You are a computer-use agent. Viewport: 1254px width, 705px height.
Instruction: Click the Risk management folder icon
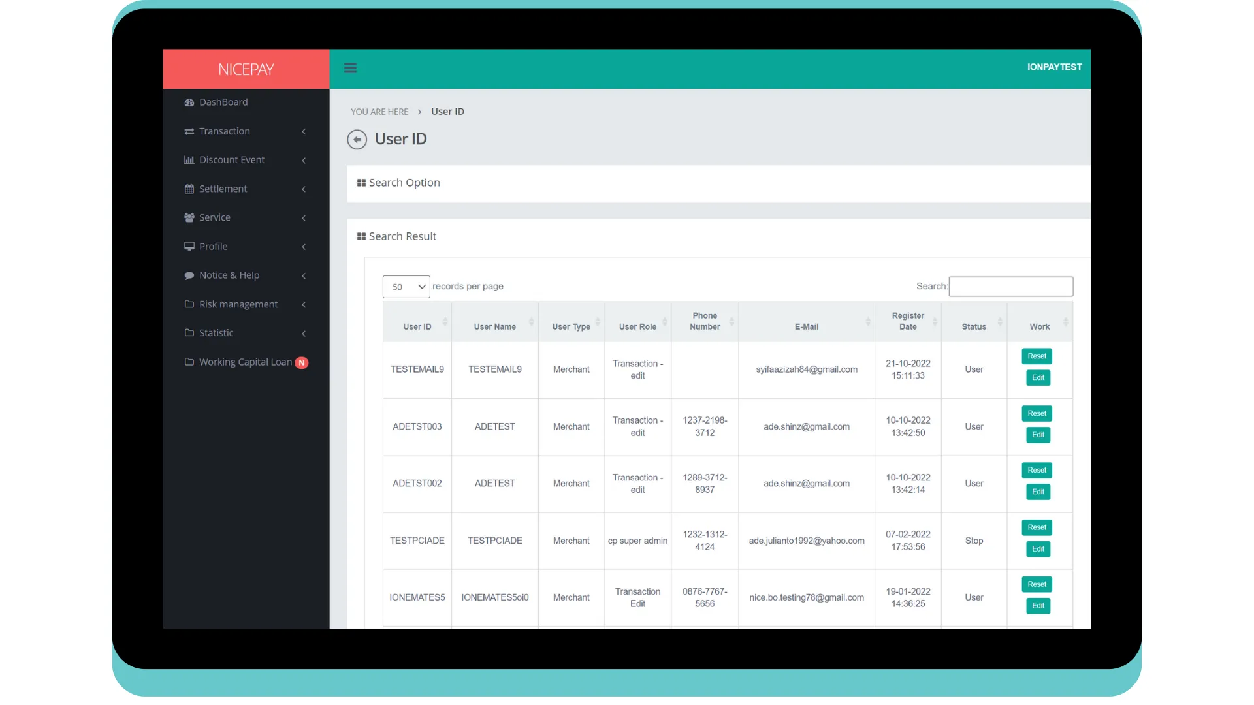coord(189,304)
